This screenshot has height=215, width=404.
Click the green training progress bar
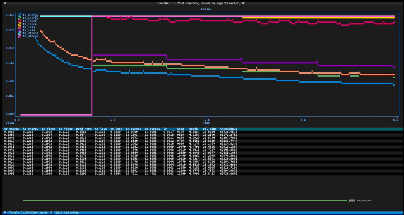185,200
